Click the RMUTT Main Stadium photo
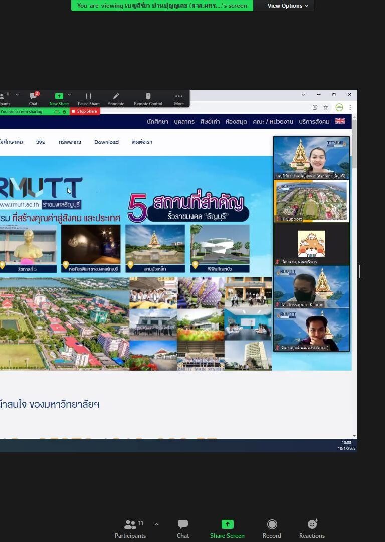This screenshot has height=542, width=385. 201,356
